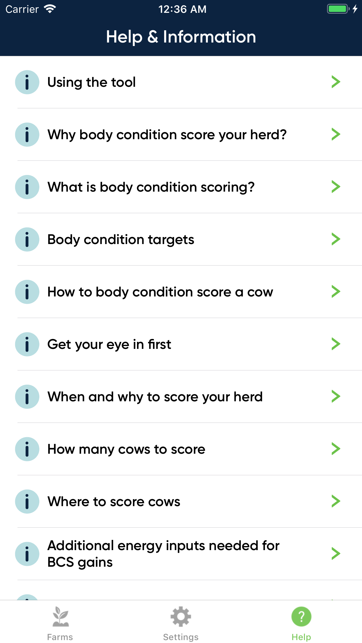Tap info icon for Body condition targets
Image resolution: width=362 pixels, height=643 pixels.
tap(27, 239)
